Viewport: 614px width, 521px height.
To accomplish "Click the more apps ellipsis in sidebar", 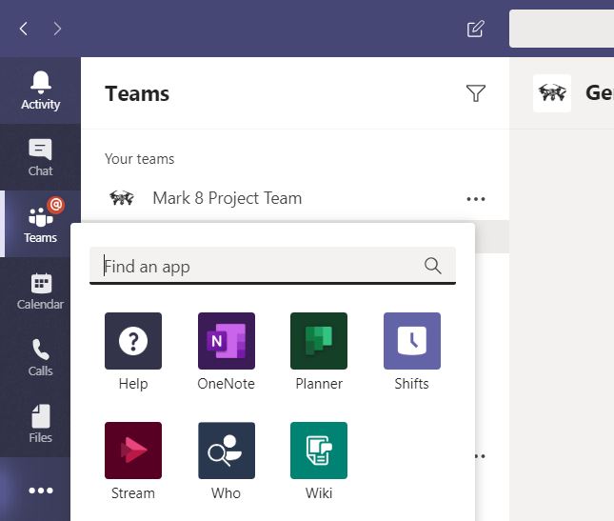I will pos(40,490).
